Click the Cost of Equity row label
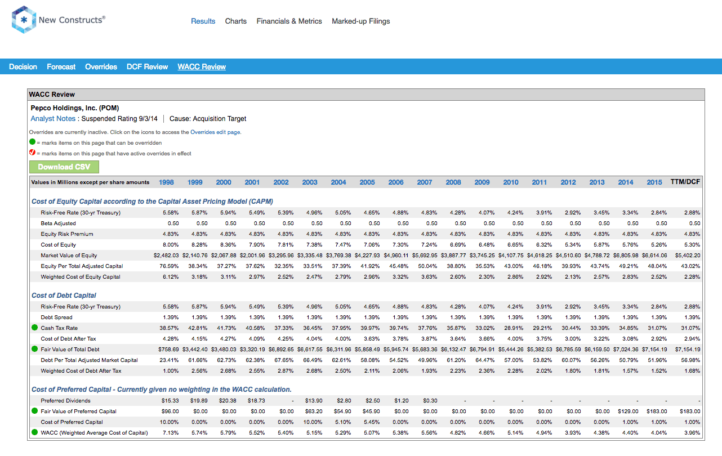The height and width of the screenshot is (456, 722). (59, 245)
